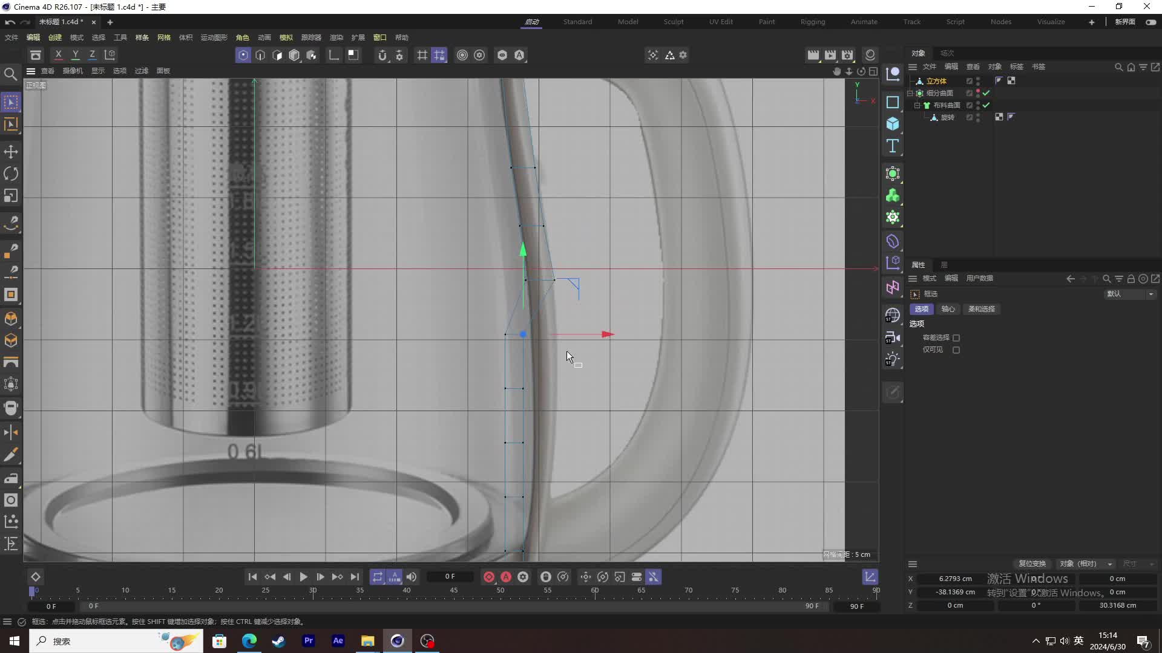Image resolution: width=1162 pixels, height=653 pixels.
Task: Open the 样条 menu
Action: click(142, 37)
